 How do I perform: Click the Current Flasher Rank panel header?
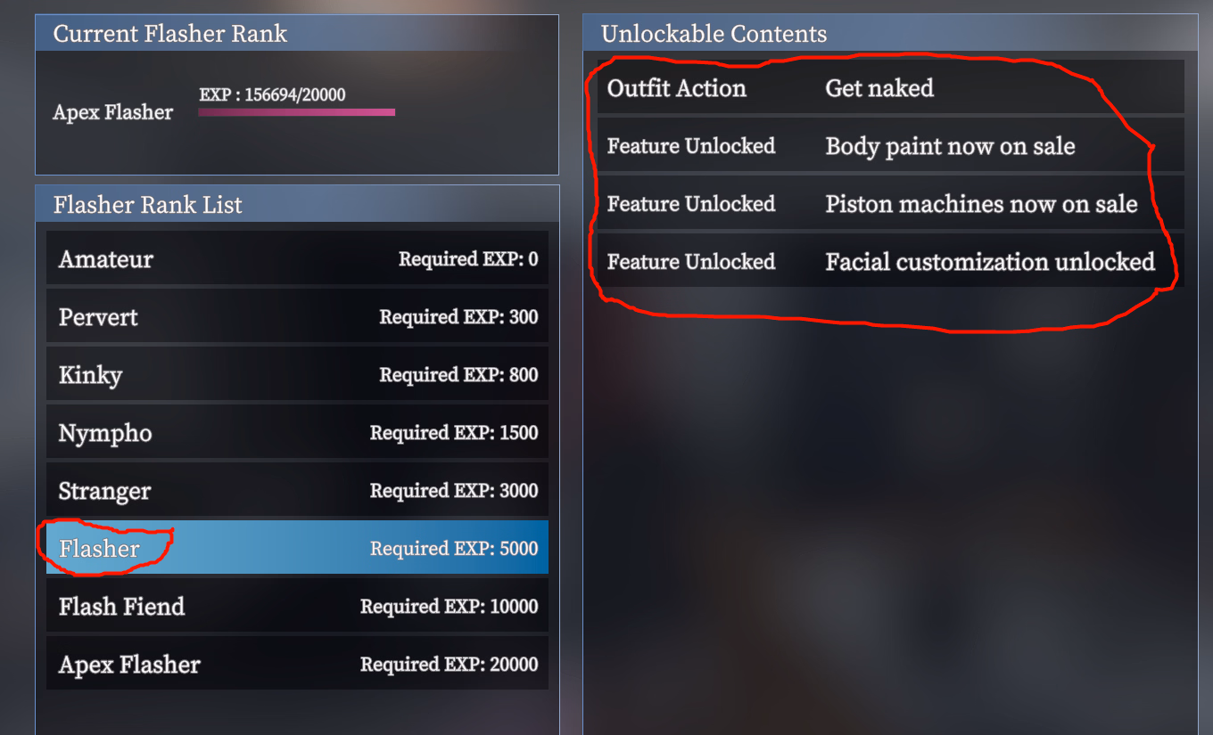tap(297, 34)
